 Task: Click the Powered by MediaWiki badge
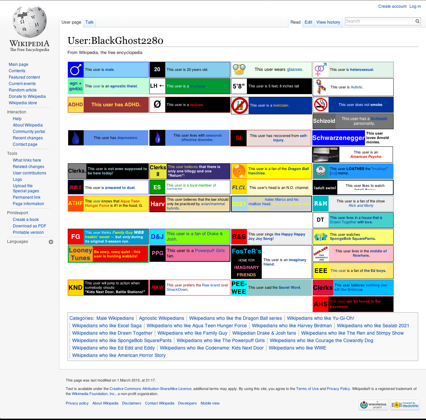[x=405, y=405]
